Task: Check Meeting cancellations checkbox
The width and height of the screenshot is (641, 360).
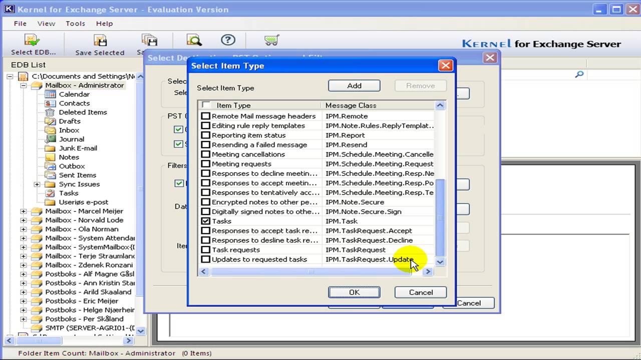Action: pyautogui.click(x=206, y=154)
